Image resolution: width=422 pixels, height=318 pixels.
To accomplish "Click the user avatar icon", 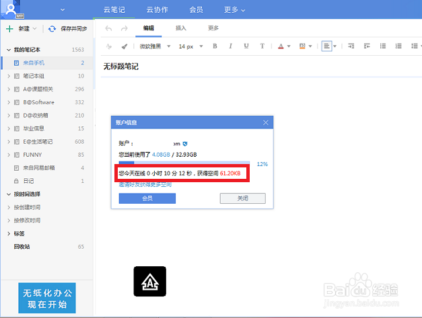I will click(x=11, y=9).
